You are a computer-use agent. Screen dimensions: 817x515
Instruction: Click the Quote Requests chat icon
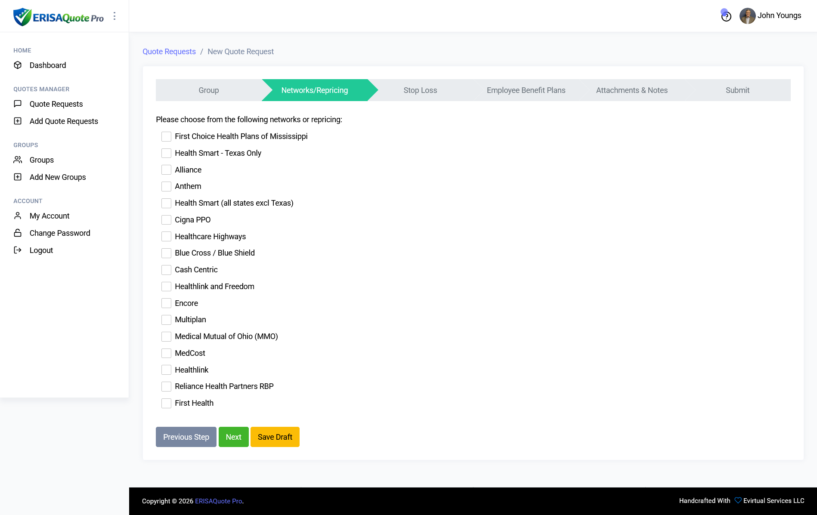(18, 104)
